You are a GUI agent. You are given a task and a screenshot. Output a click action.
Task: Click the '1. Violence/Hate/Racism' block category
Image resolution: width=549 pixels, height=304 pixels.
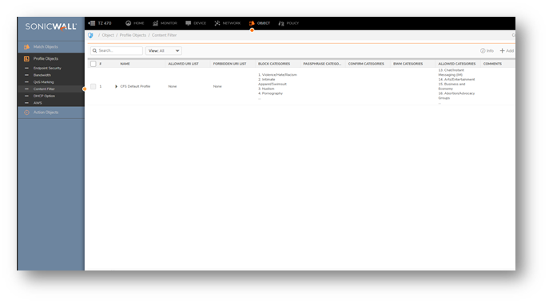pyautogui.click(x=277, y=75)
